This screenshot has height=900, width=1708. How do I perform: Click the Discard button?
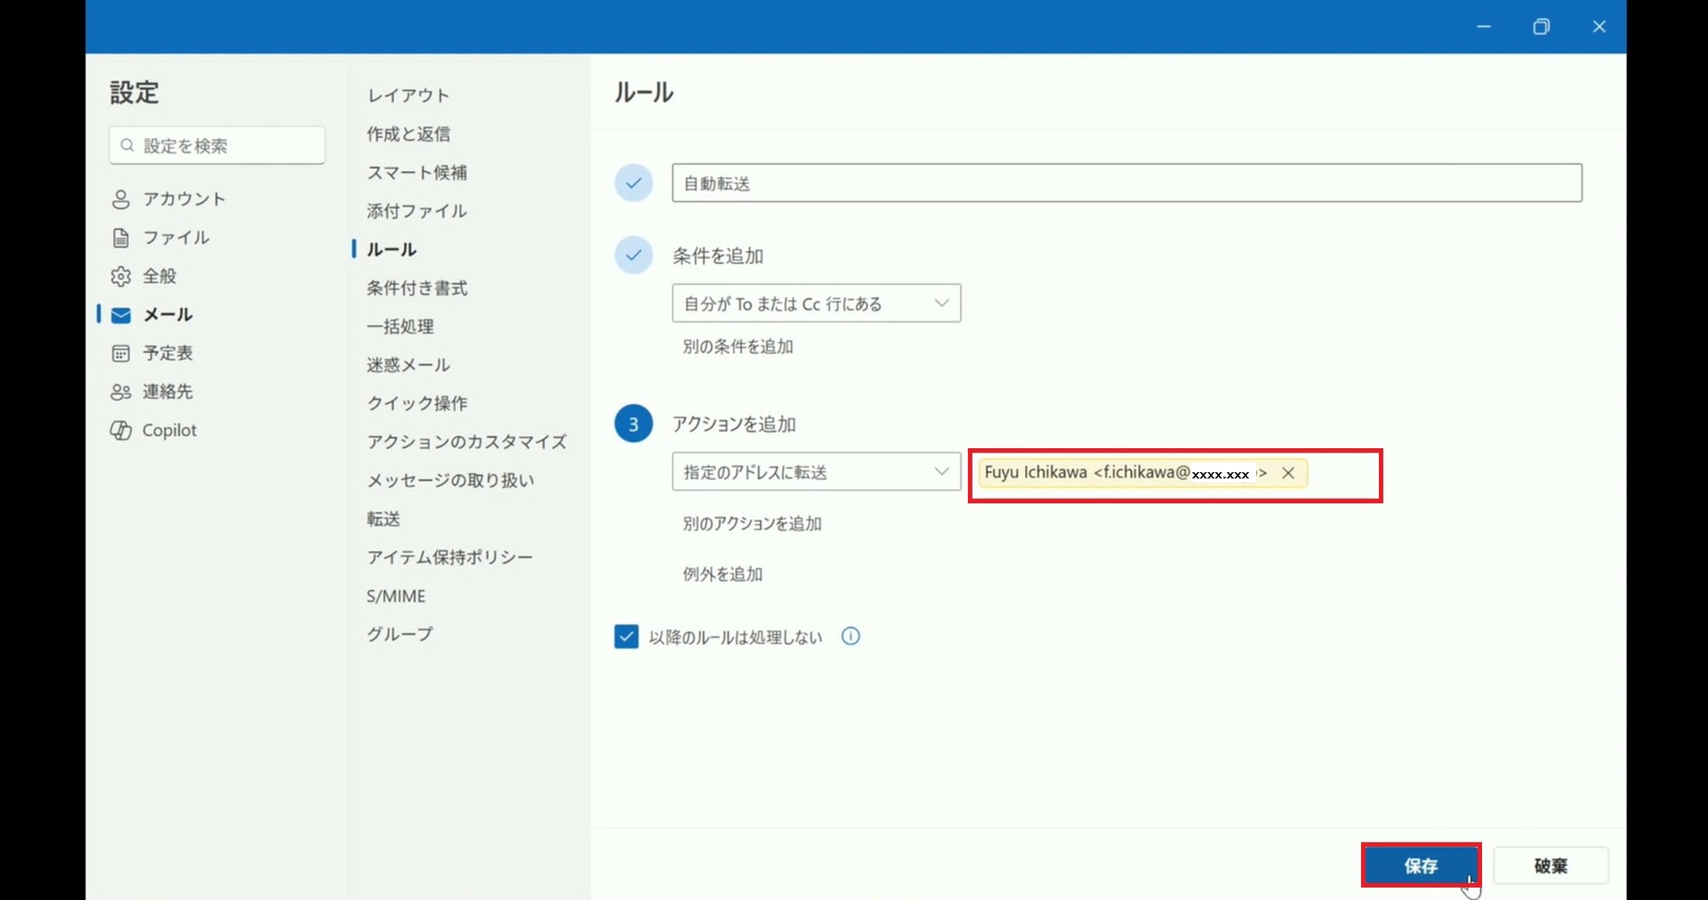tap(1550, 865)
